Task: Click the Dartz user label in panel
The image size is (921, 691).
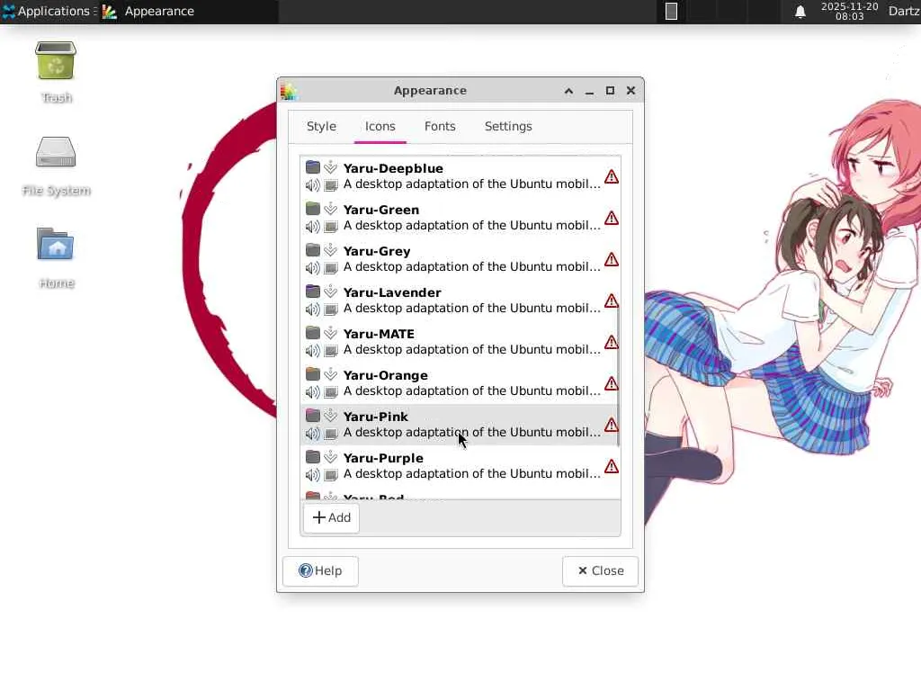Action: coord(904,11)
